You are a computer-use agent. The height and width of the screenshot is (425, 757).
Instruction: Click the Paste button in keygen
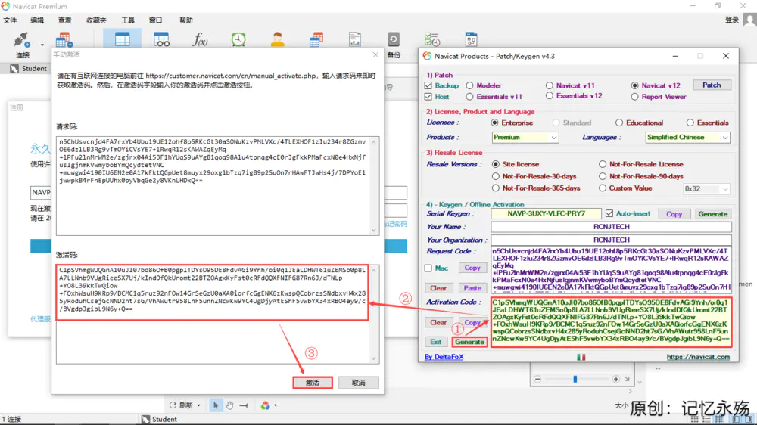pyautogui.click(x=472, y=288)
